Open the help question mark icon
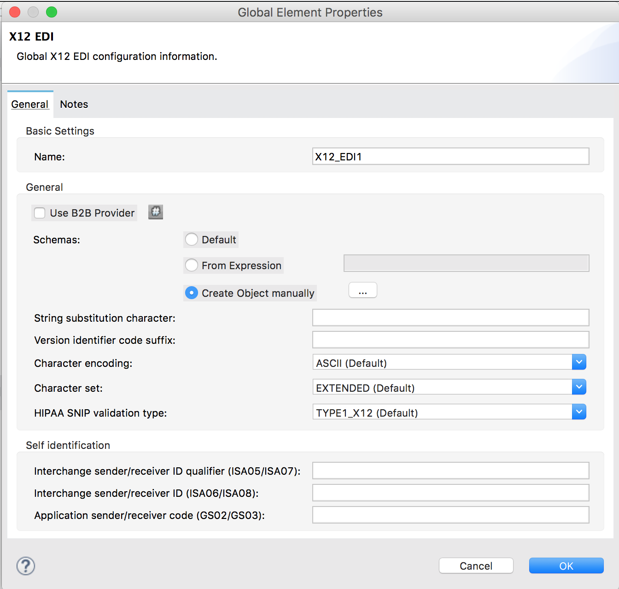Screen dimensions: 619x589 click(26, 565)
